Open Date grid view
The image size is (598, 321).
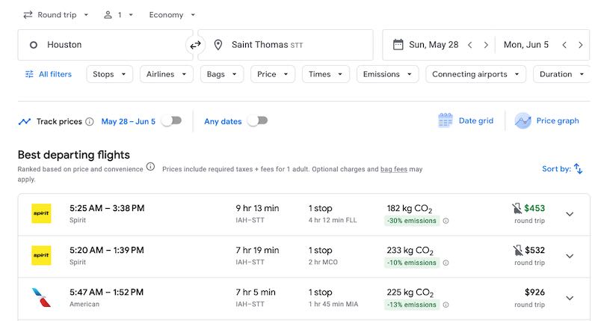[466, 120]
